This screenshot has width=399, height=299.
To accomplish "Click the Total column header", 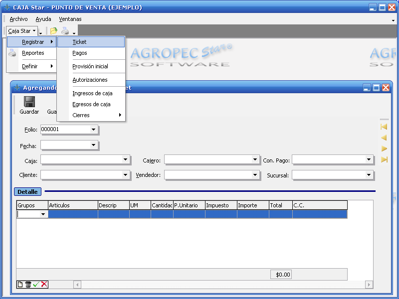I will [281, 205].
